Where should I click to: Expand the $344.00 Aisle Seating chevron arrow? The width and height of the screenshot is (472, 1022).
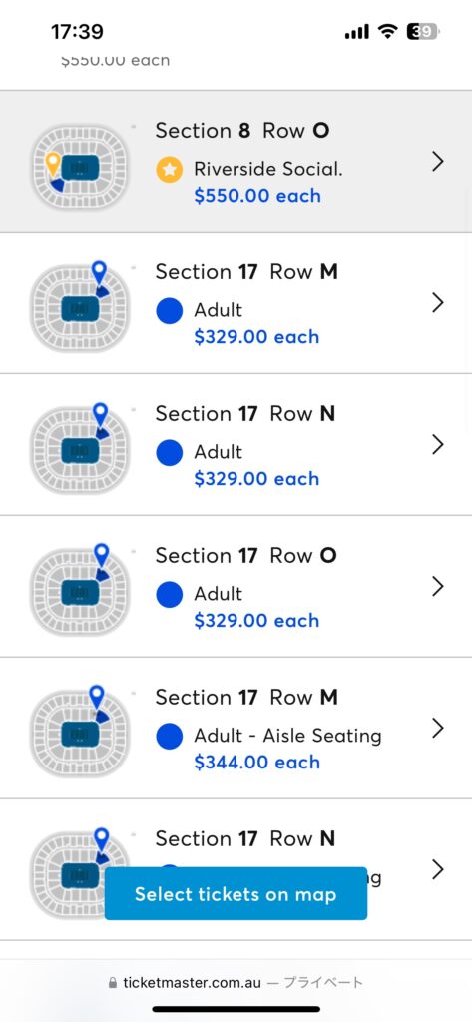(438, 728)
